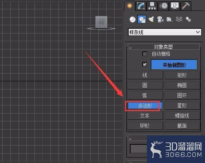
Task: Open the Utilities hammer tab
Action: pos(186,6)
